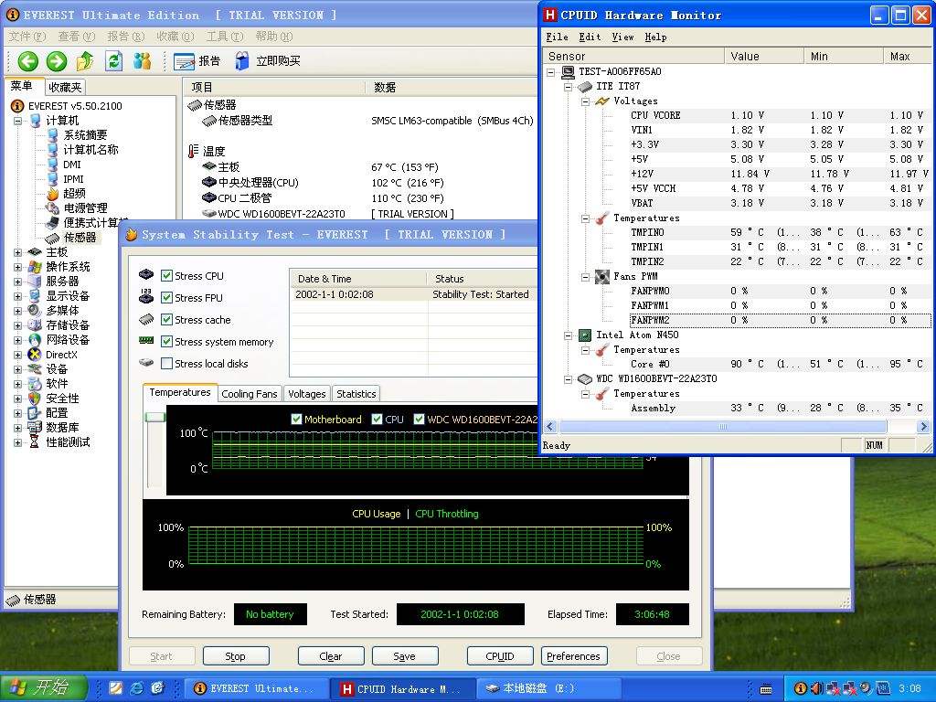Viewport: 936px width, 702px height.
Task: Select the 安全性 shield icon item
Action: click(x=35, y=399)
